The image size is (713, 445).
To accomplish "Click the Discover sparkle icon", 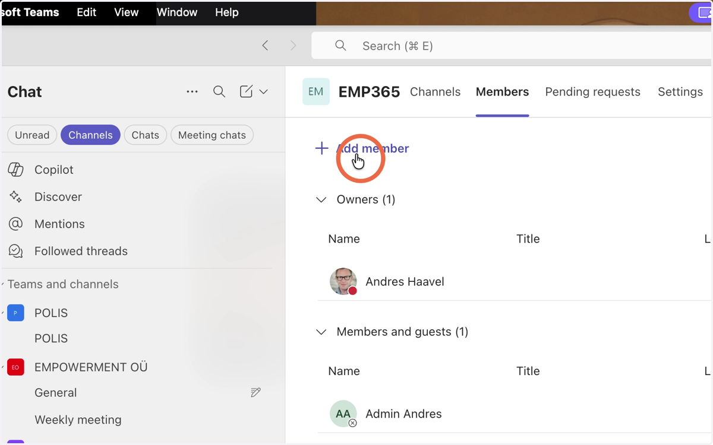I will tap(15, 197).
